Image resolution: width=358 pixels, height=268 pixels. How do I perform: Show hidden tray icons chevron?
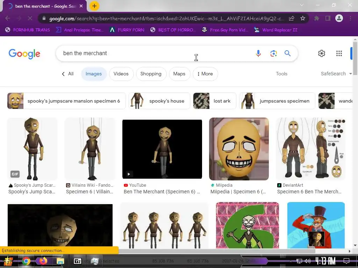point(291,261)
